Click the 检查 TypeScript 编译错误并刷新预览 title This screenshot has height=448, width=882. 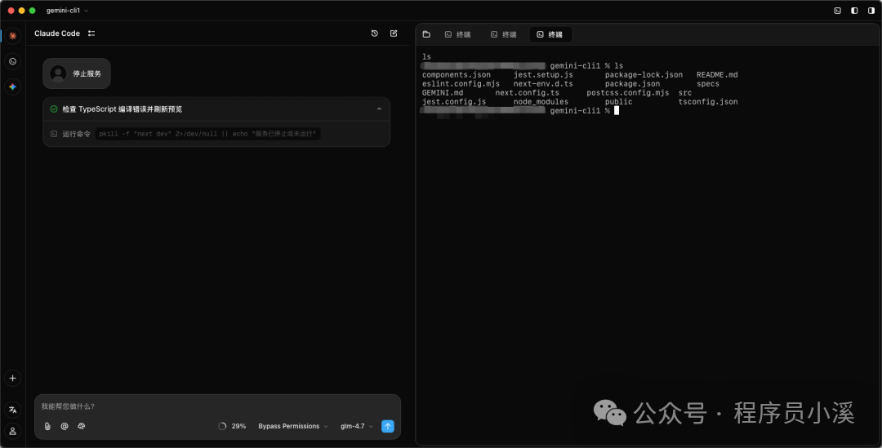tap(122, 109)
